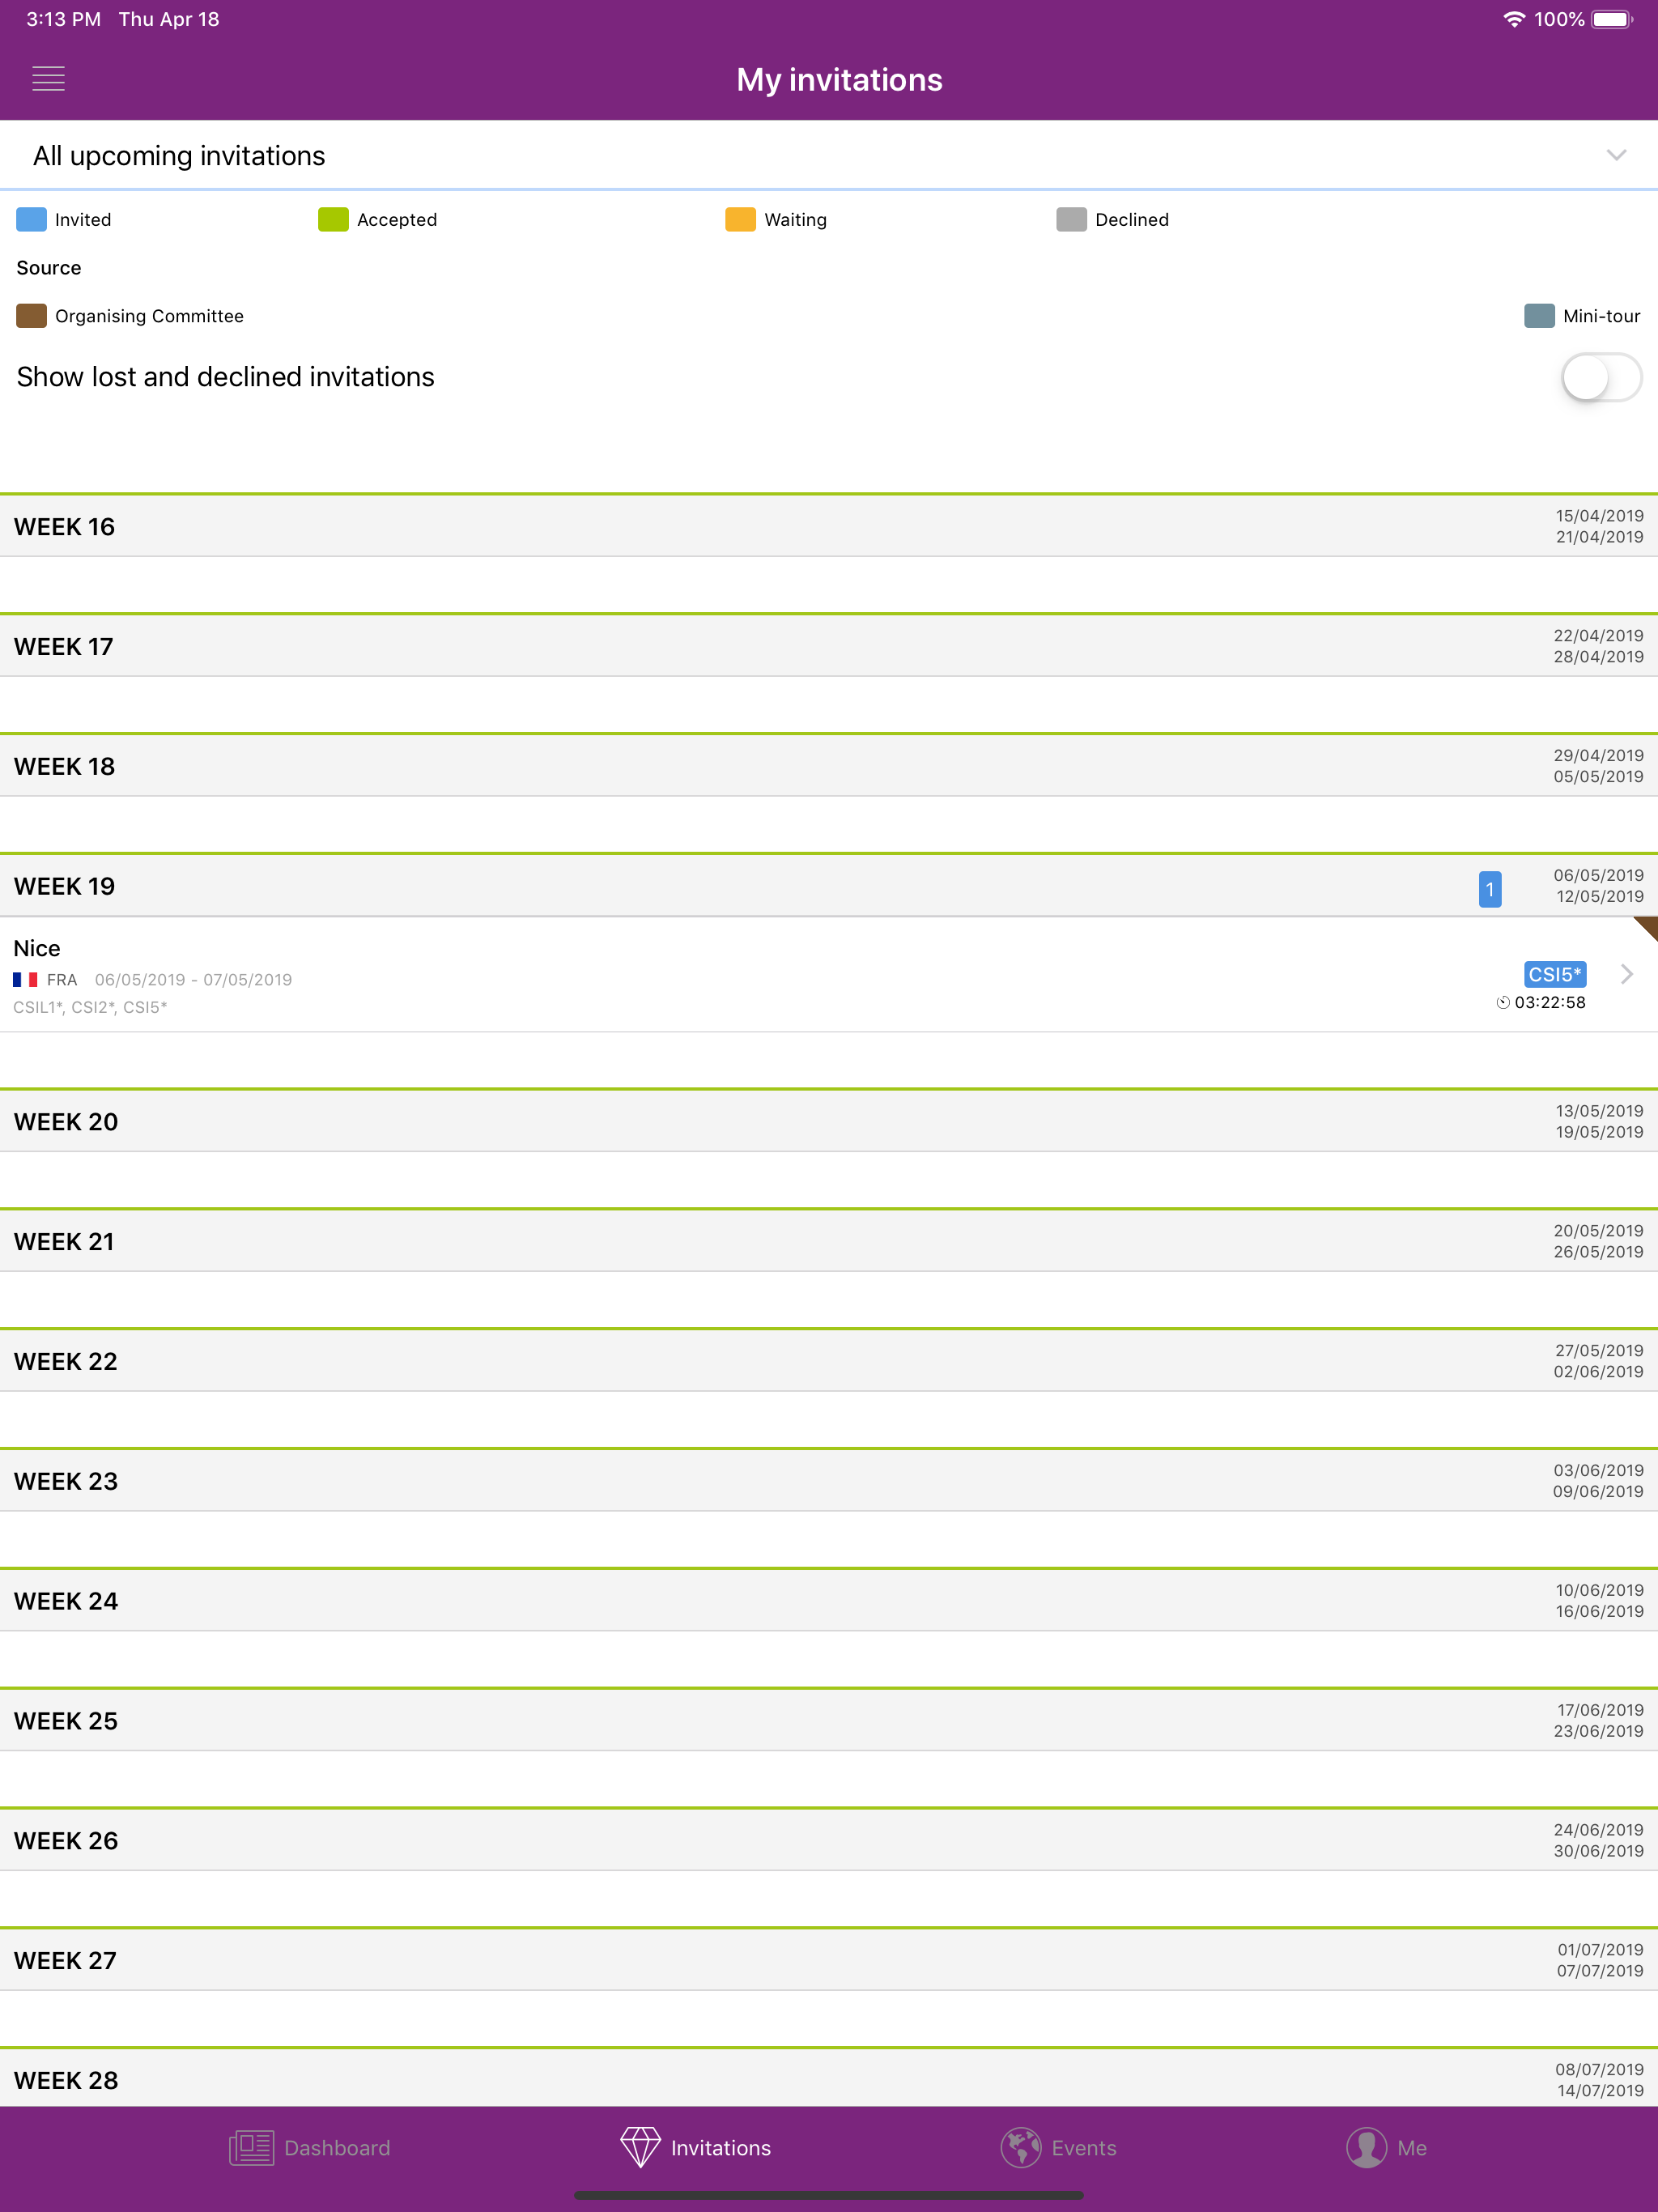The height and width of the screenshot is (2212, 1658).
Task: Open Nice invitation details chevron
Action: click(x=1627, y=974)
